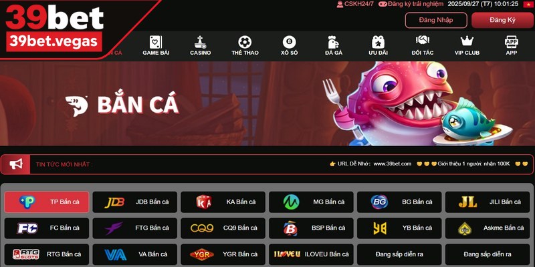Open THỂ THAO soccer ball icon
535x267 pixels.
coord(245,42)
